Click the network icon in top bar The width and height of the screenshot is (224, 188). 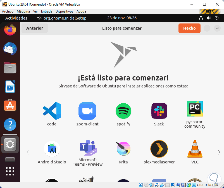pos(201,18)
